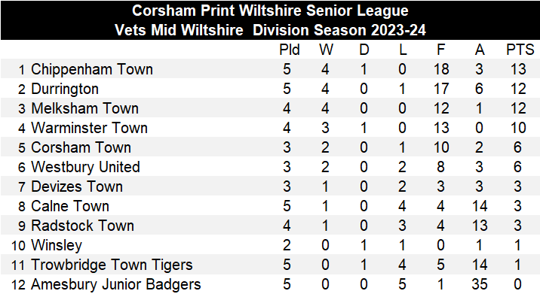
Task: Select the F goals-for column header
Action: click(x=440, y=50)
